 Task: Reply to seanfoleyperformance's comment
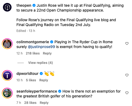pyautogui.click(x=44, y=103)
